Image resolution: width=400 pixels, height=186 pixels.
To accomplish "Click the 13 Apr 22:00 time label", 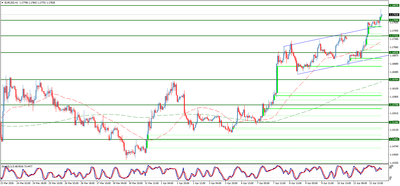I will (376, 183).
